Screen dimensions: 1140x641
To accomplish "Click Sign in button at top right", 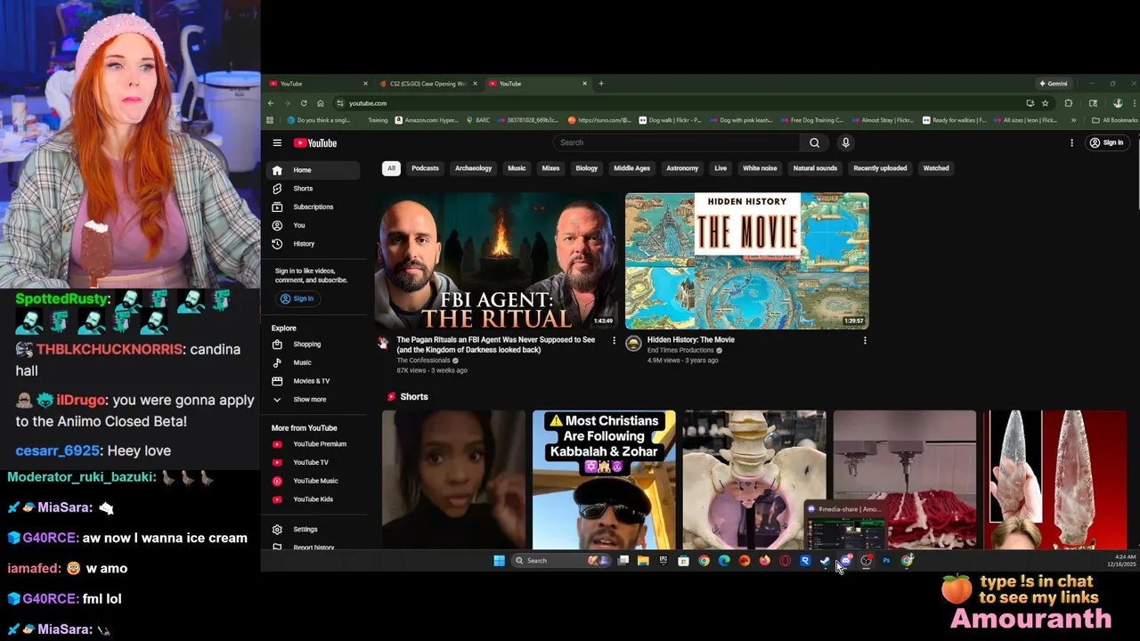I will pos(1106,142).
